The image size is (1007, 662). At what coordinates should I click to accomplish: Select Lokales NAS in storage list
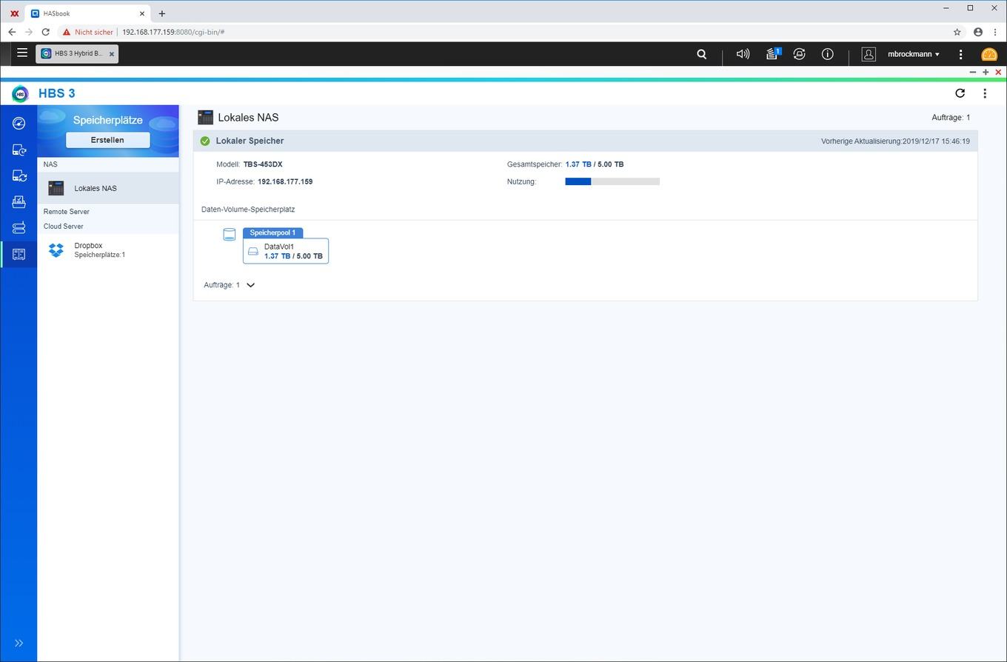tap(108, 188)
